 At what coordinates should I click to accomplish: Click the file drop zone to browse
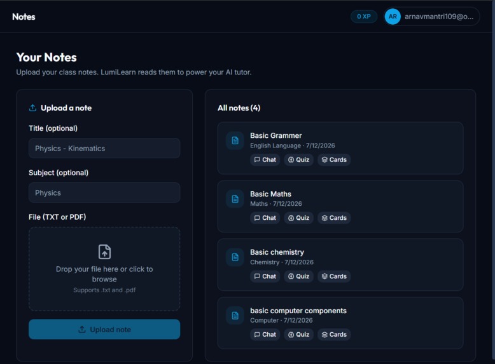104,269
